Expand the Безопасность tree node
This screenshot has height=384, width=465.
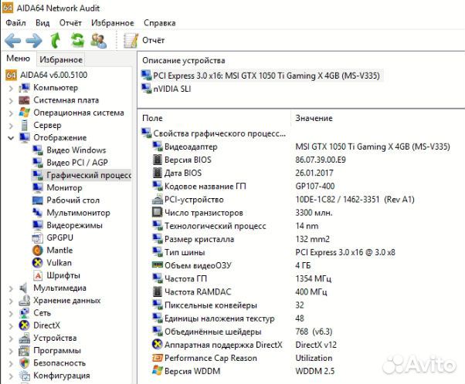click(x=11, y=363)
